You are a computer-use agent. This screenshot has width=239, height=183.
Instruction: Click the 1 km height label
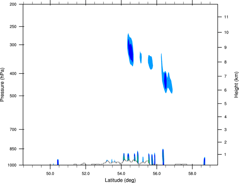click(225, 155)
